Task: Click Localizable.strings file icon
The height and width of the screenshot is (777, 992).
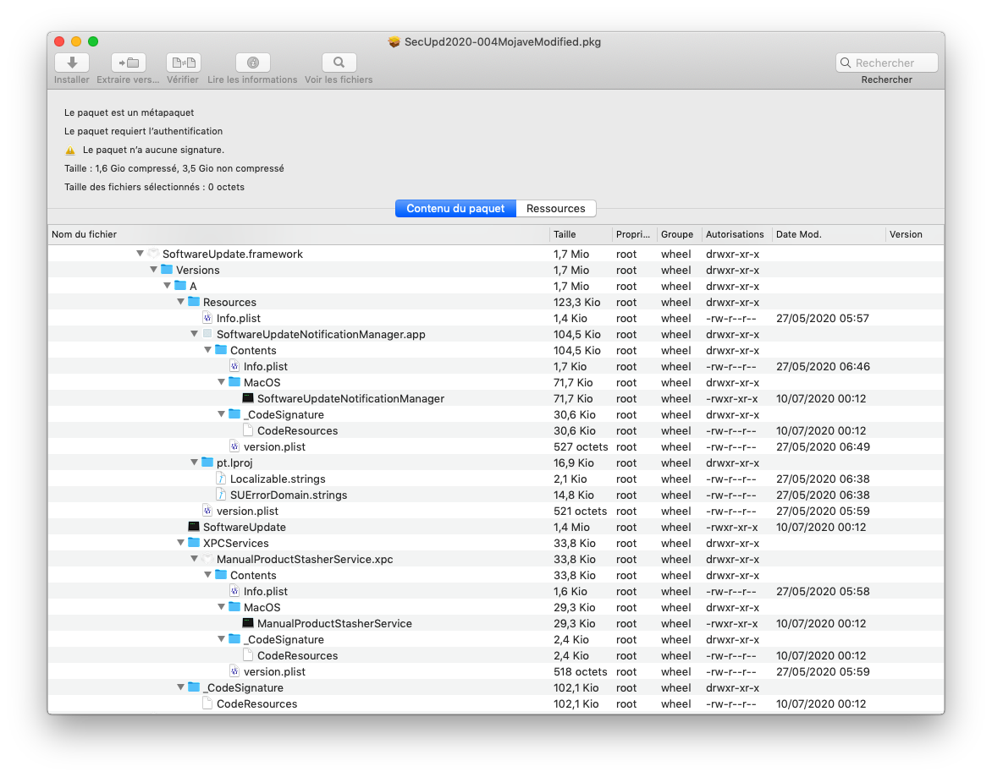Action: point(221,479)
